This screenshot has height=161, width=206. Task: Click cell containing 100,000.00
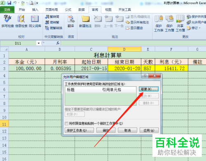point(27,69)
